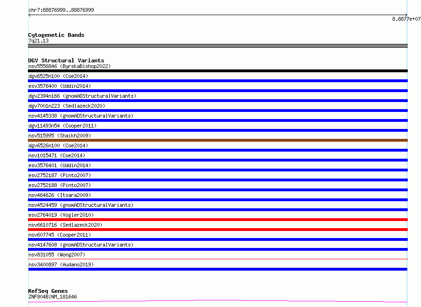Click nsv831055 (Wong2007) label

pyautogui.click(x=57, y=255)
